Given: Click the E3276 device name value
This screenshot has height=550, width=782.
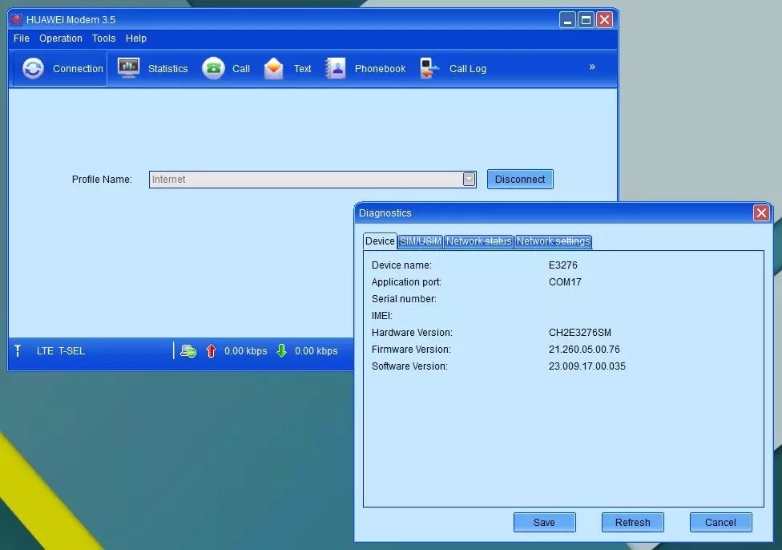Looking at the screenshot, I should (563, 265).
